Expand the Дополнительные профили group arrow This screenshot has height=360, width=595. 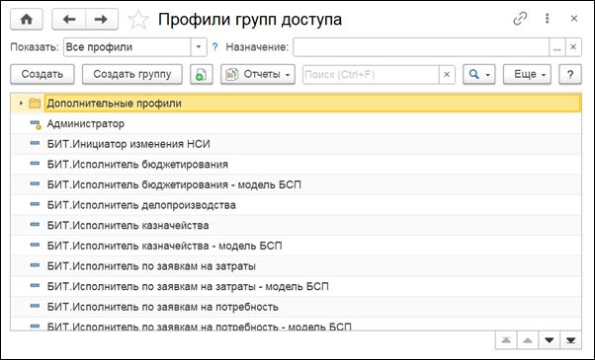pos(21,103)
